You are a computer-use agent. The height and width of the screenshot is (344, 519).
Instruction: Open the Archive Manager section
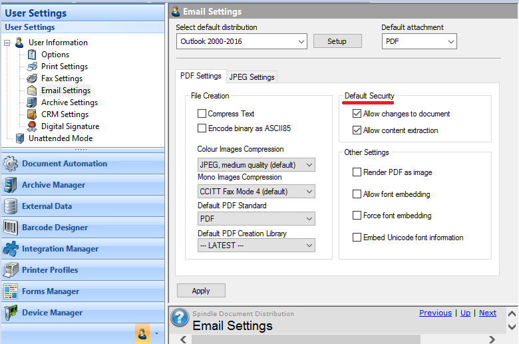coord(83,185)
